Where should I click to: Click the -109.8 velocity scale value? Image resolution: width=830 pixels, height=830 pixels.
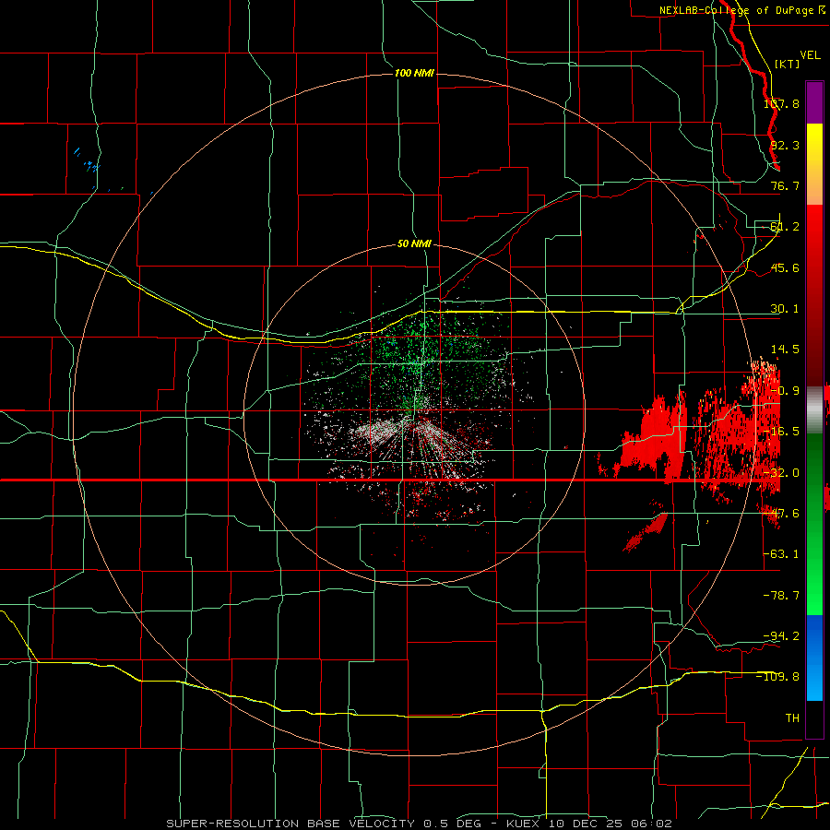tap(778, 677)
